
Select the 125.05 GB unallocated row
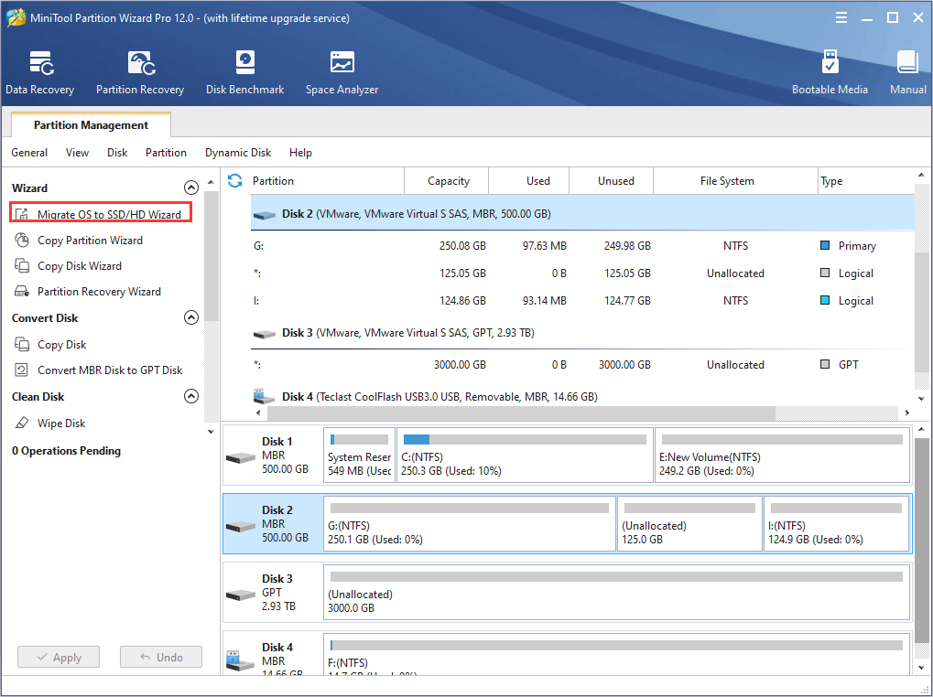tap(582, 273)
